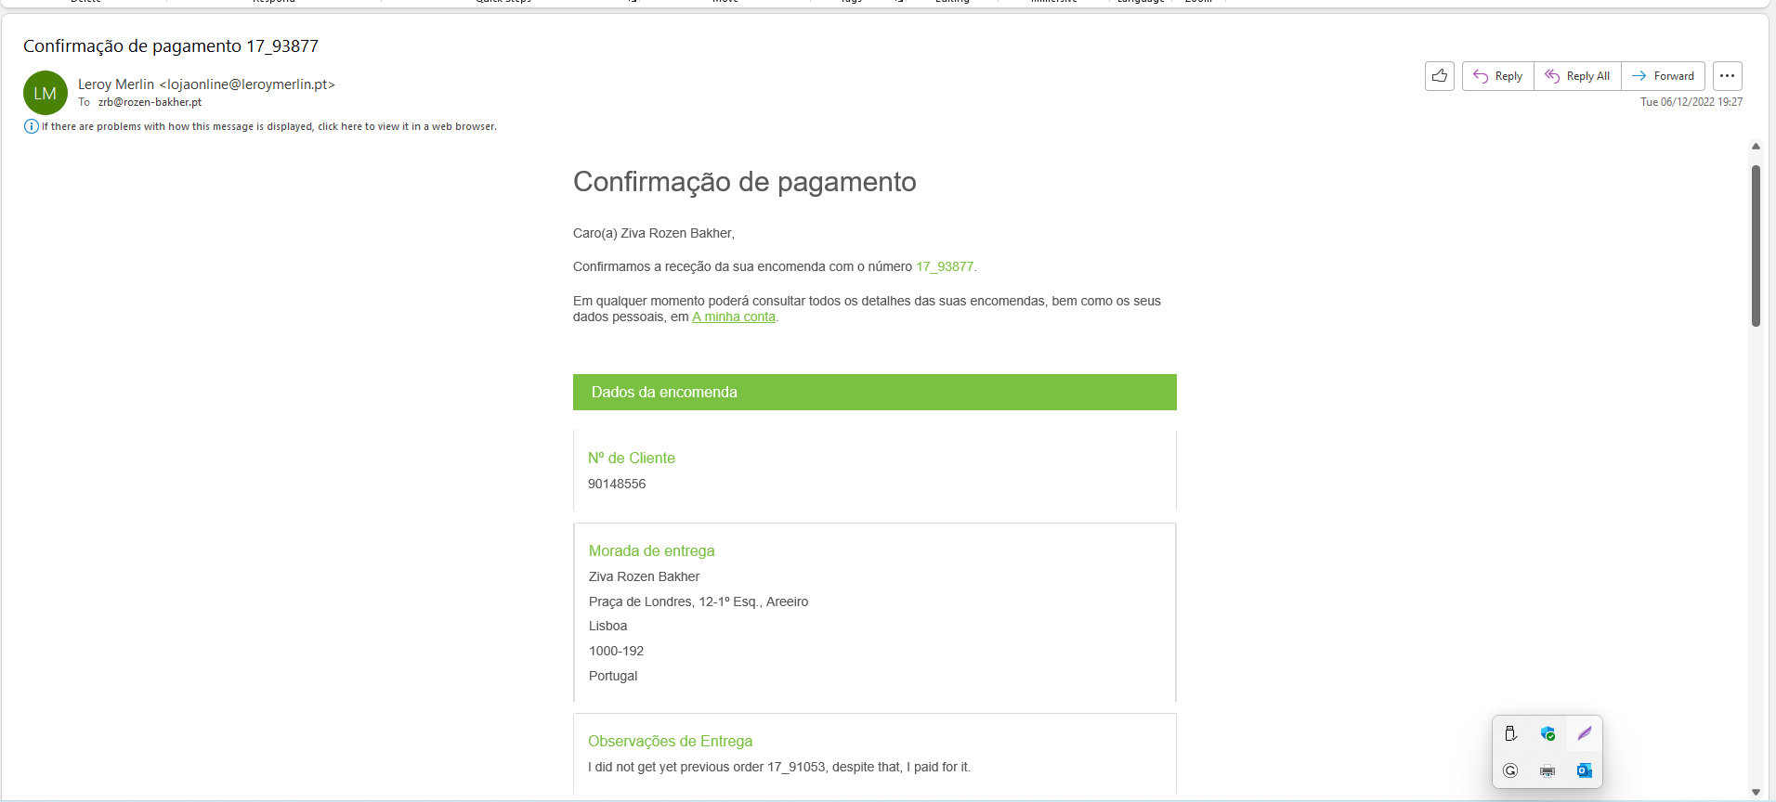Click the purple feather tray icon
Screen dimensions: 1776x802
[x=1585, y=733]
